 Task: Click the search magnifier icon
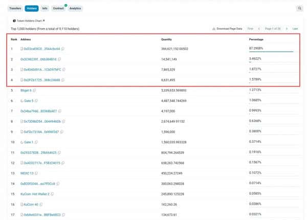(x=299, y=9)
